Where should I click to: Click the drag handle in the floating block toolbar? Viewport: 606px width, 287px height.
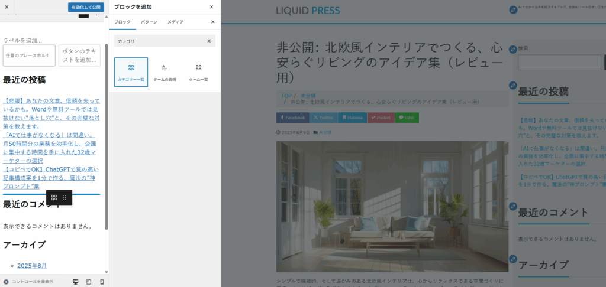[x=65, y=197]
